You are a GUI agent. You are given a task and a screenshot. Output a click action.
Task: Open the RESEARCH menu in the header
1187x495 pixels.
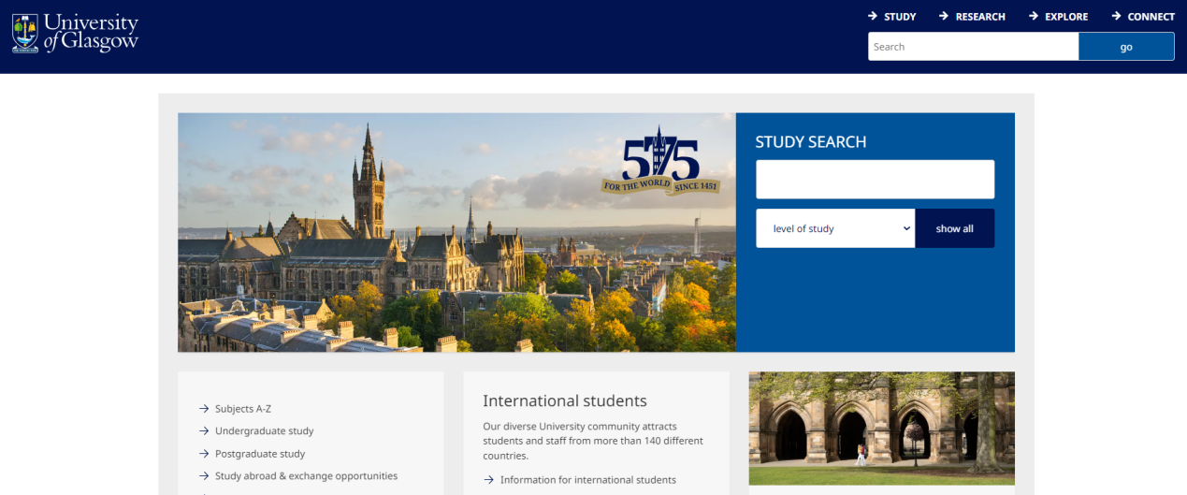980,16
